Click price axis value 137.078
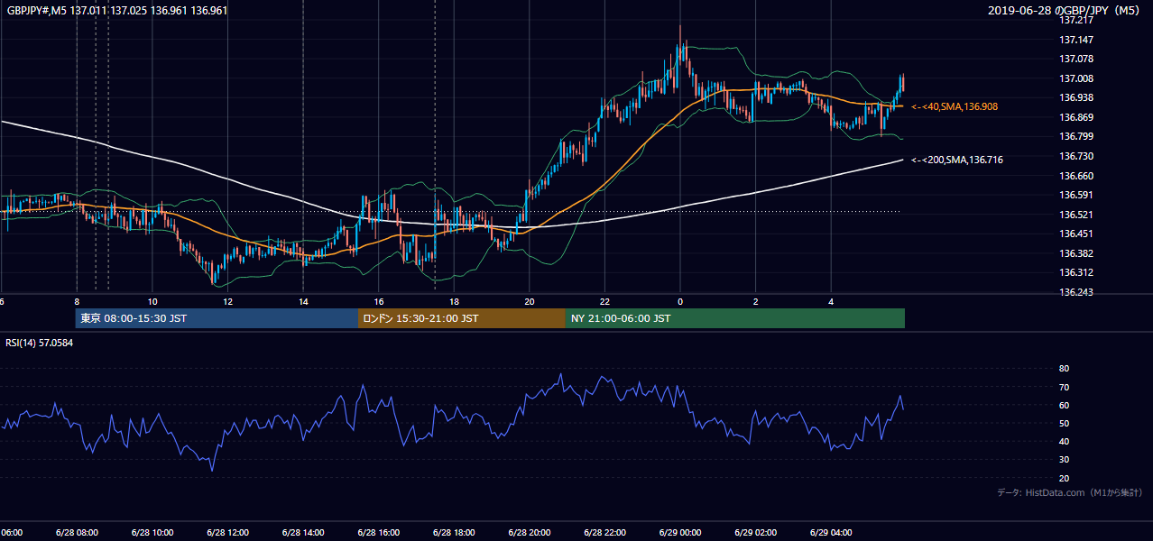 1076,59
